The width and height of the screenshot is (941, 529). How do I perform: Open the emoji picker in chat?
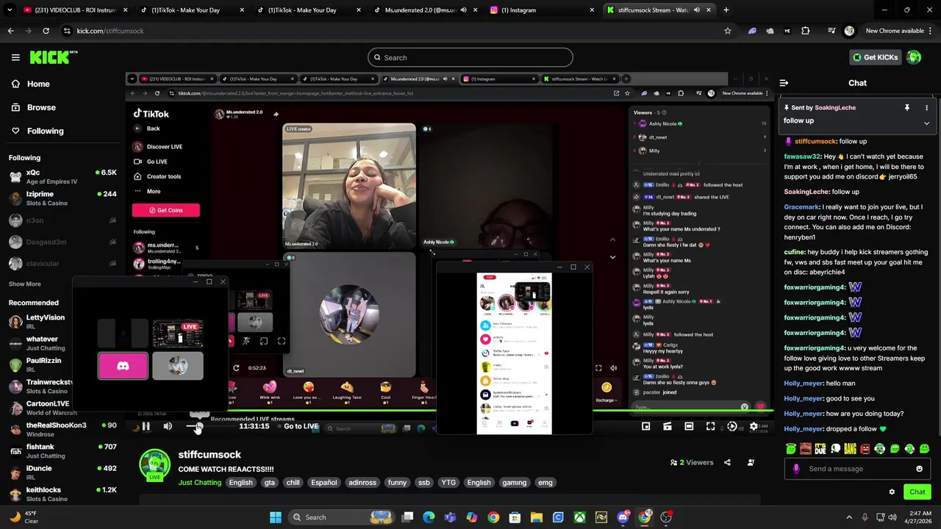(x=919, y=469)
